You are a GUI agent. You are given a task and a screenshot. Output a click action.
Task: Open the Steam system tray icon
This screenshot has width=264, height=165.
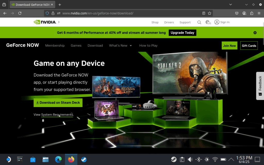click(x=174, y=159)
